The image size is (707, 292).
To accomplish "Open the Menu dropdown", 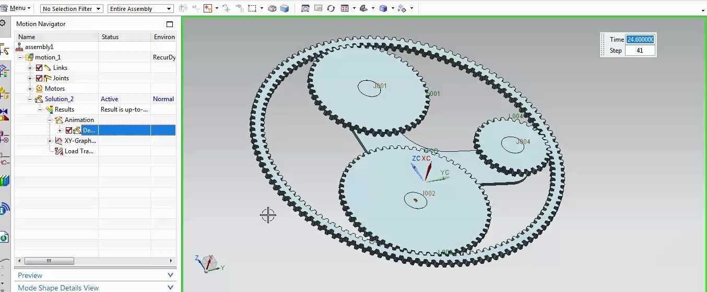I will (15, 8).
